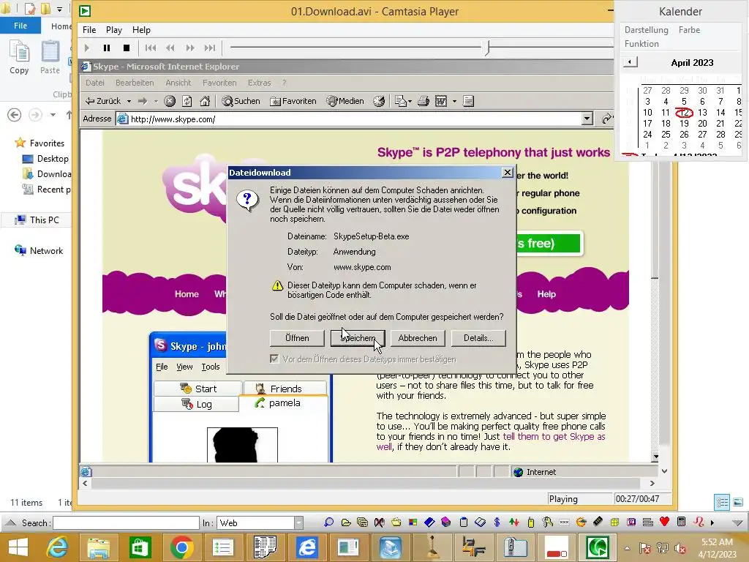
Task: Click the Skype page Help link
Action: click(546, 294)
